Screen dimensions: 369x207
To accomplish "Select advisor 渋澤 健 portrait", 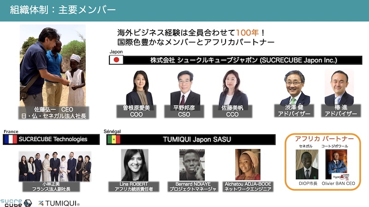I will (x=295, y=87).
